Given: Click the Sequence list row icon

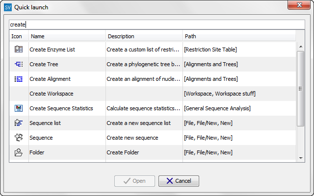Looking at the screenshot, I should (x=19, y=123).
